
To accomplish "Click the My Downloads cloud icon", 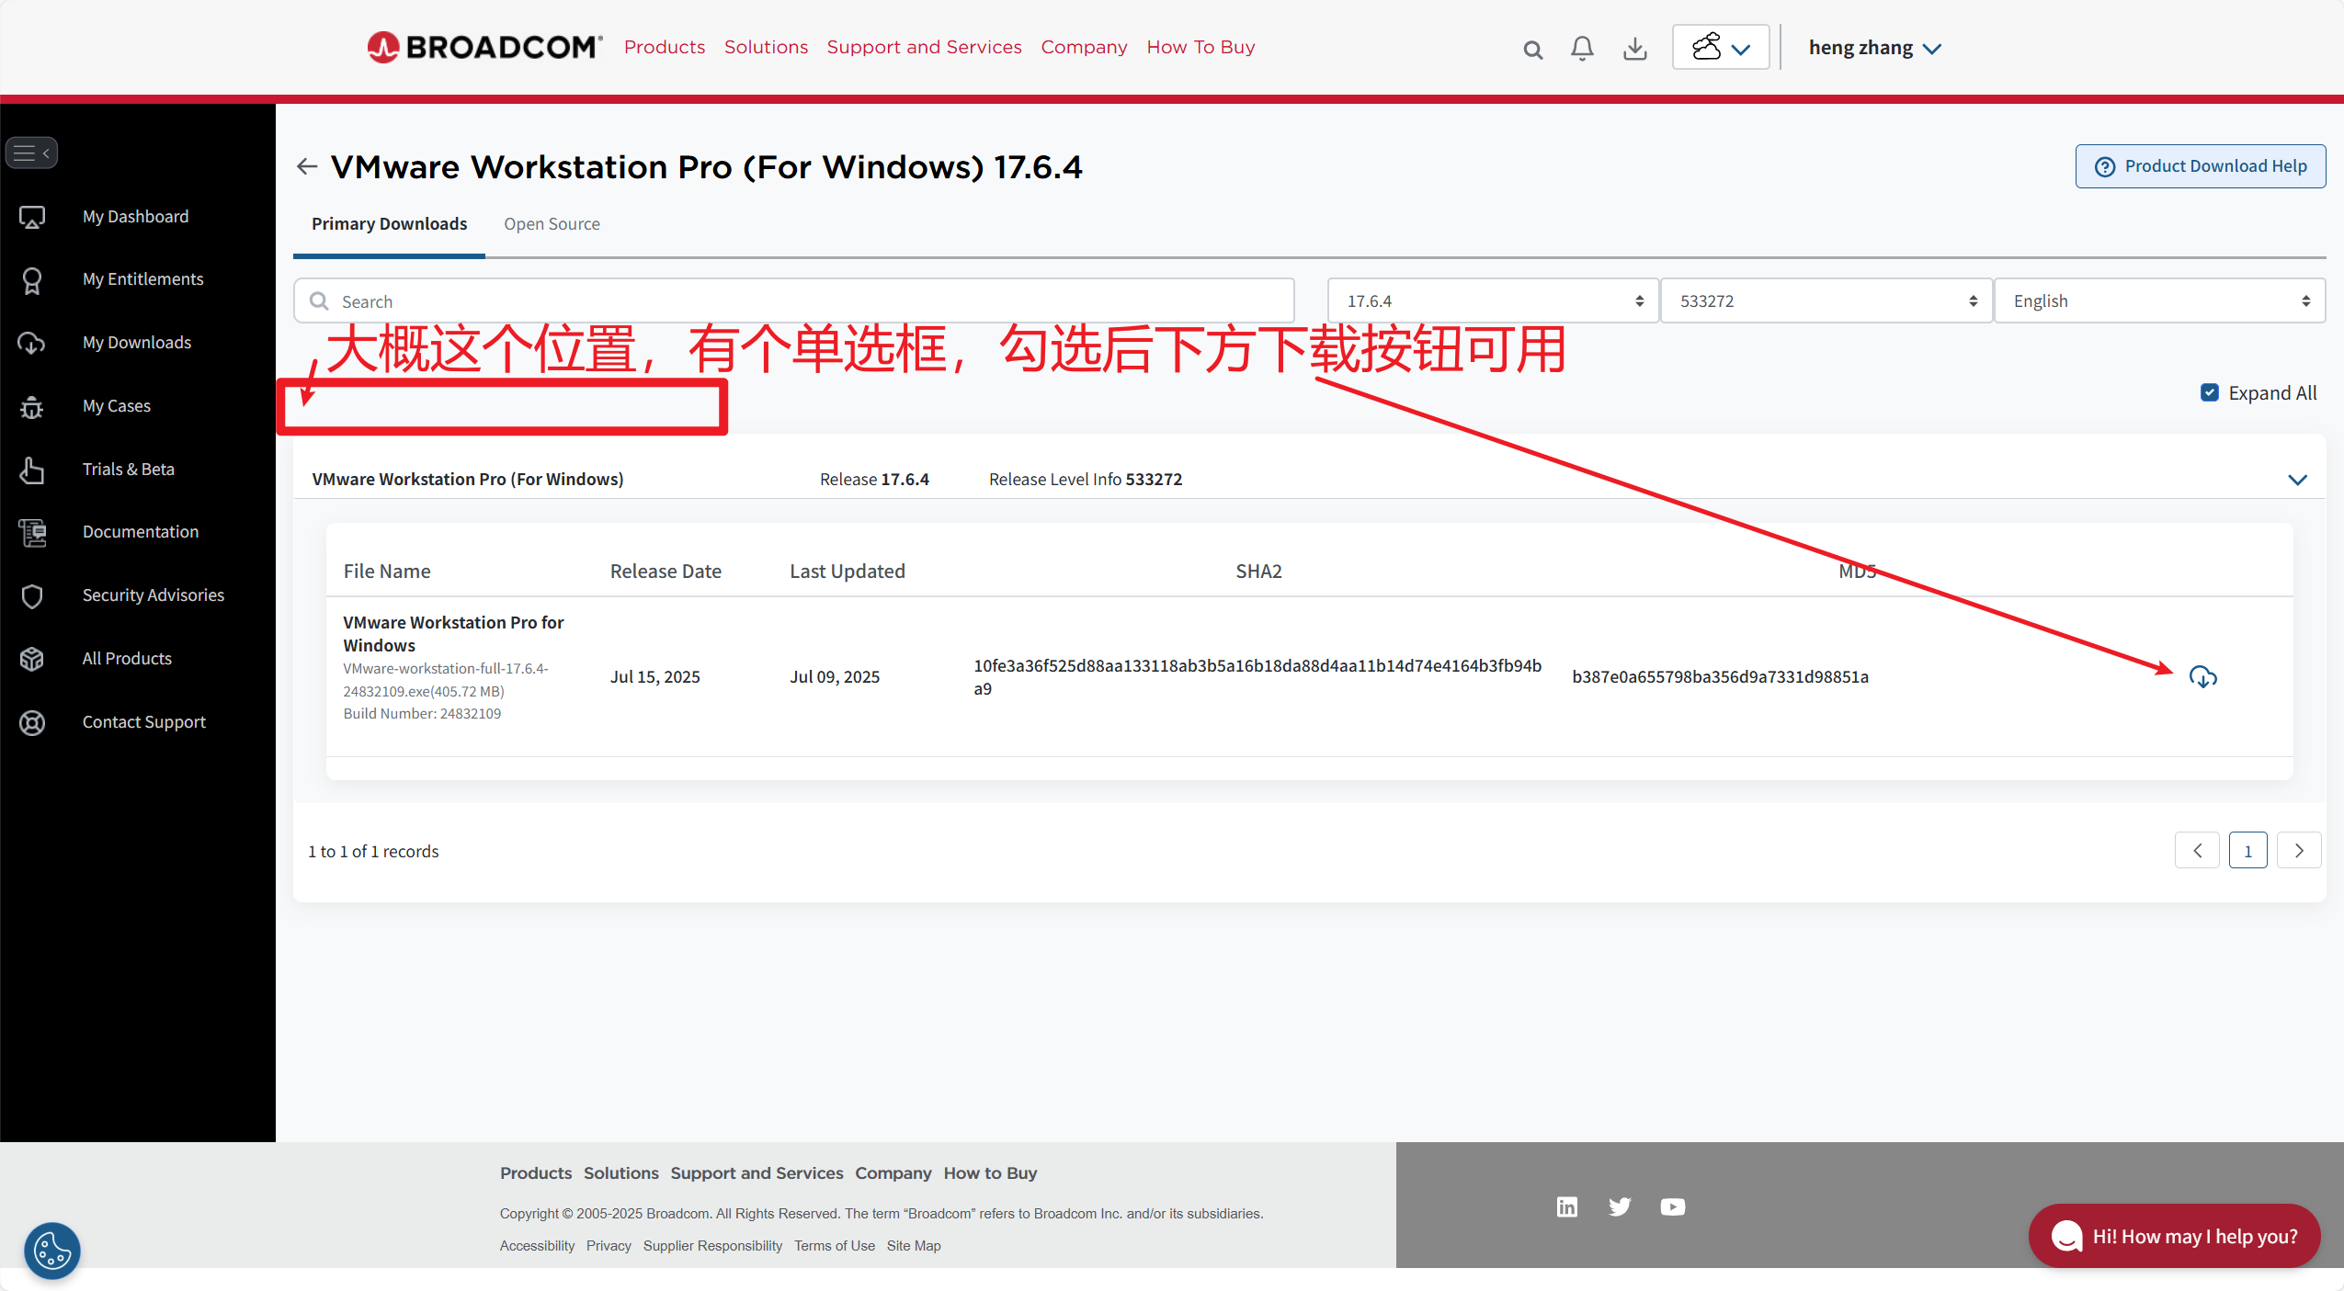I will coord(32,343).
